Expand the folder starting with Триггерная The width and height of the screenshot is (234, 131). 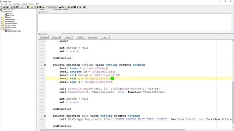tap(1, 23)
